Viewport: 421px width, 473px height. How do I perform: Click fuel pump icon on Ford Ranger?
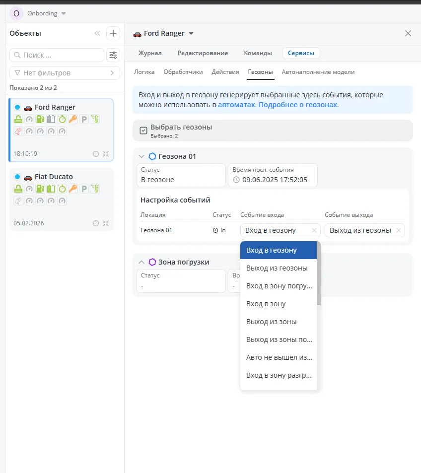[x=40, y=119]
